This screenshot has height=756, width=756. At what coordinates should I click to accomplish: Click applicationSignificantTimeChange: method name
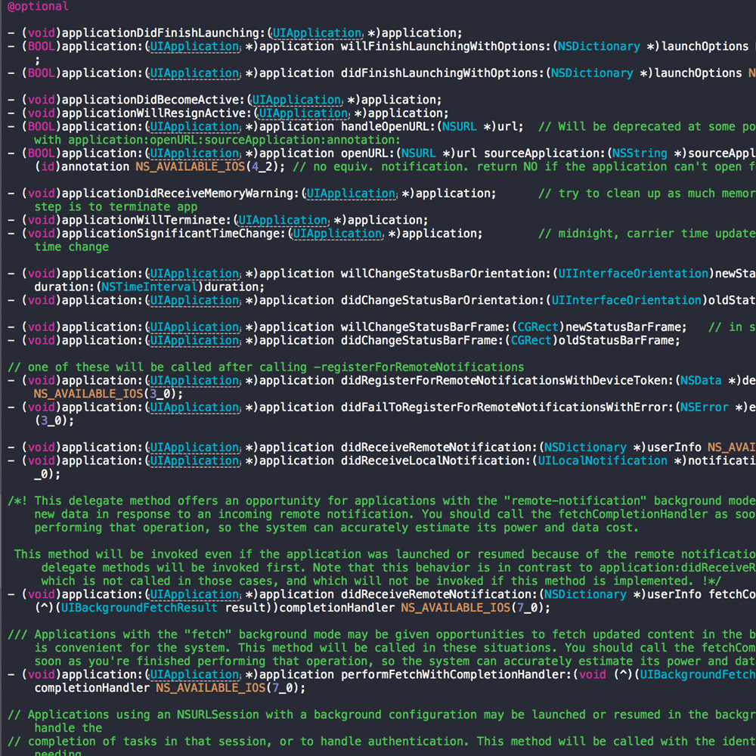click(x=174, y=234)
